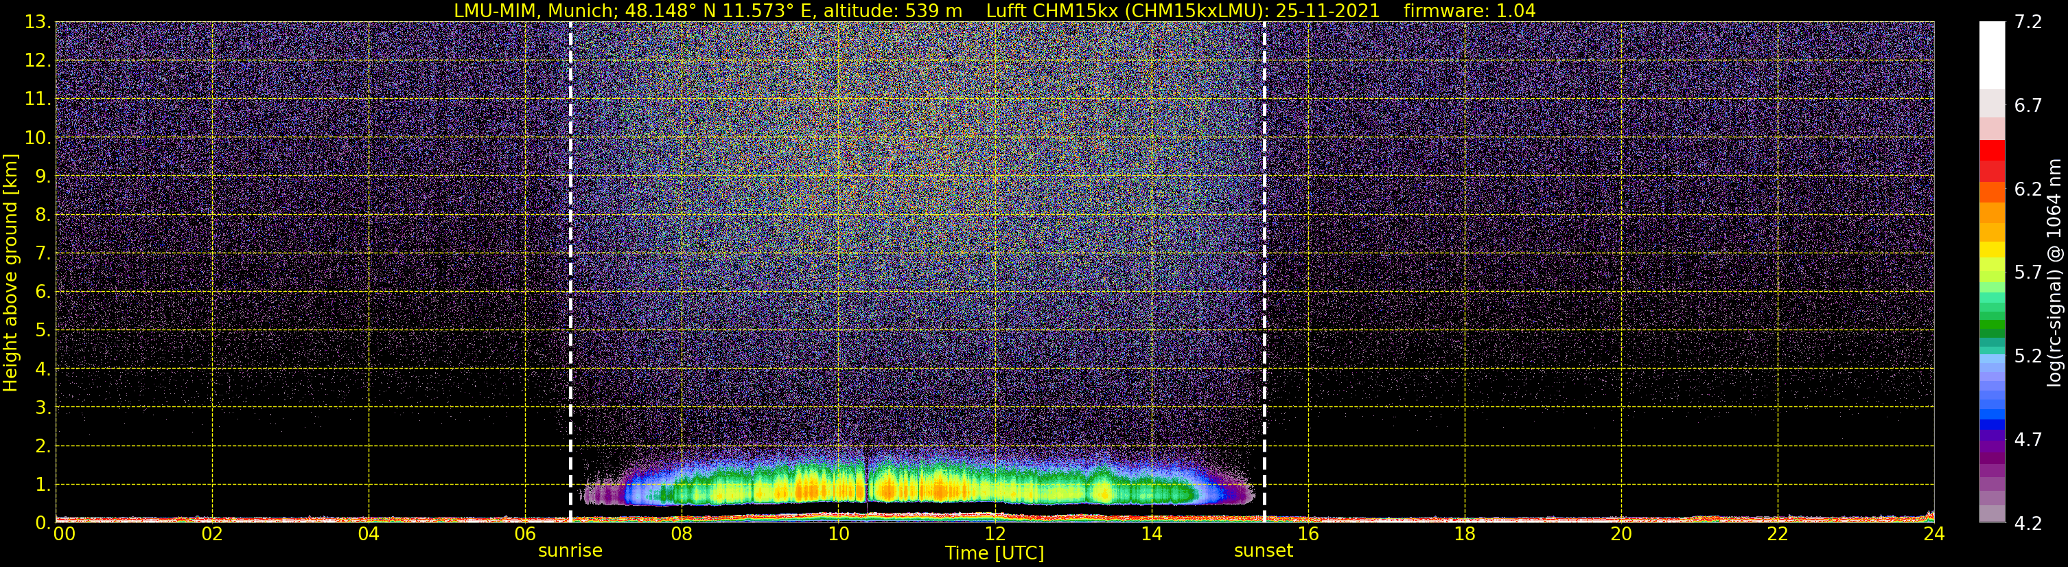The width and height of the screenshot is (2068, 567).
Task: Click the colorbar tick label '7.2'
Action: click(x=2028, y=23)
